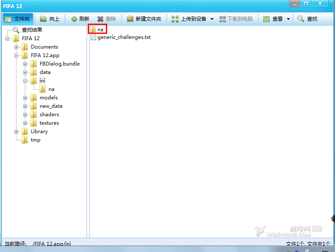
Task: Expand the textures folder
Action: 25,123
